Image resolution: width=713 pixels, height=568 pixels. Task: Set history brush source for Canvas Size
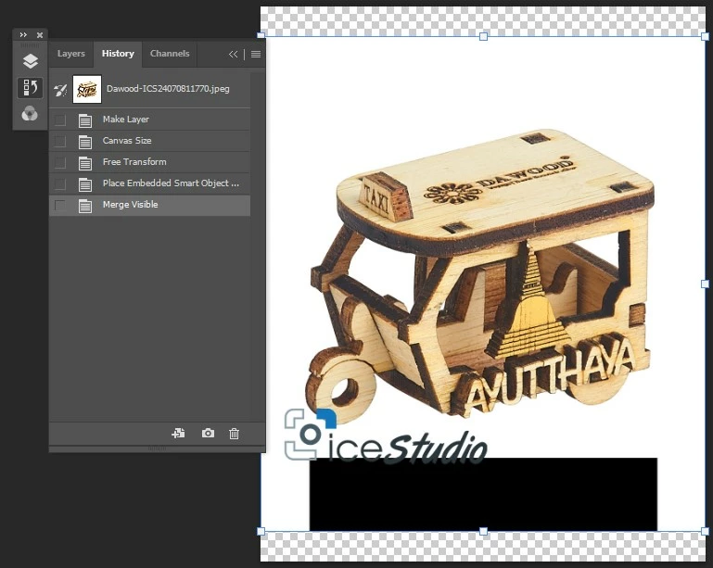(x=60, y=142)
